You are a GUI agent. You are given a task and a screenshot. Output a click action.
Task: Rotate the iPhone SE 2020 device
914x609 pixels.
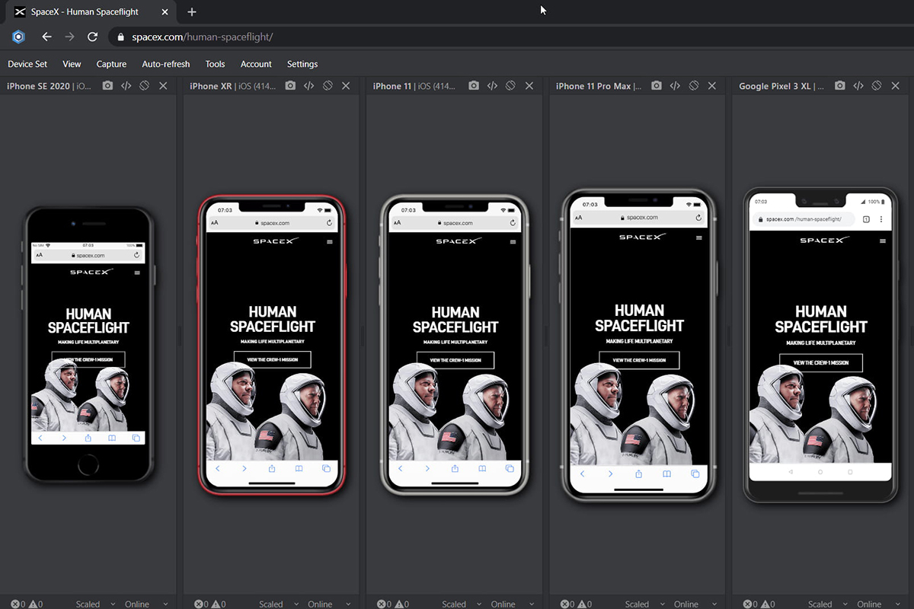tap(144, 86)
